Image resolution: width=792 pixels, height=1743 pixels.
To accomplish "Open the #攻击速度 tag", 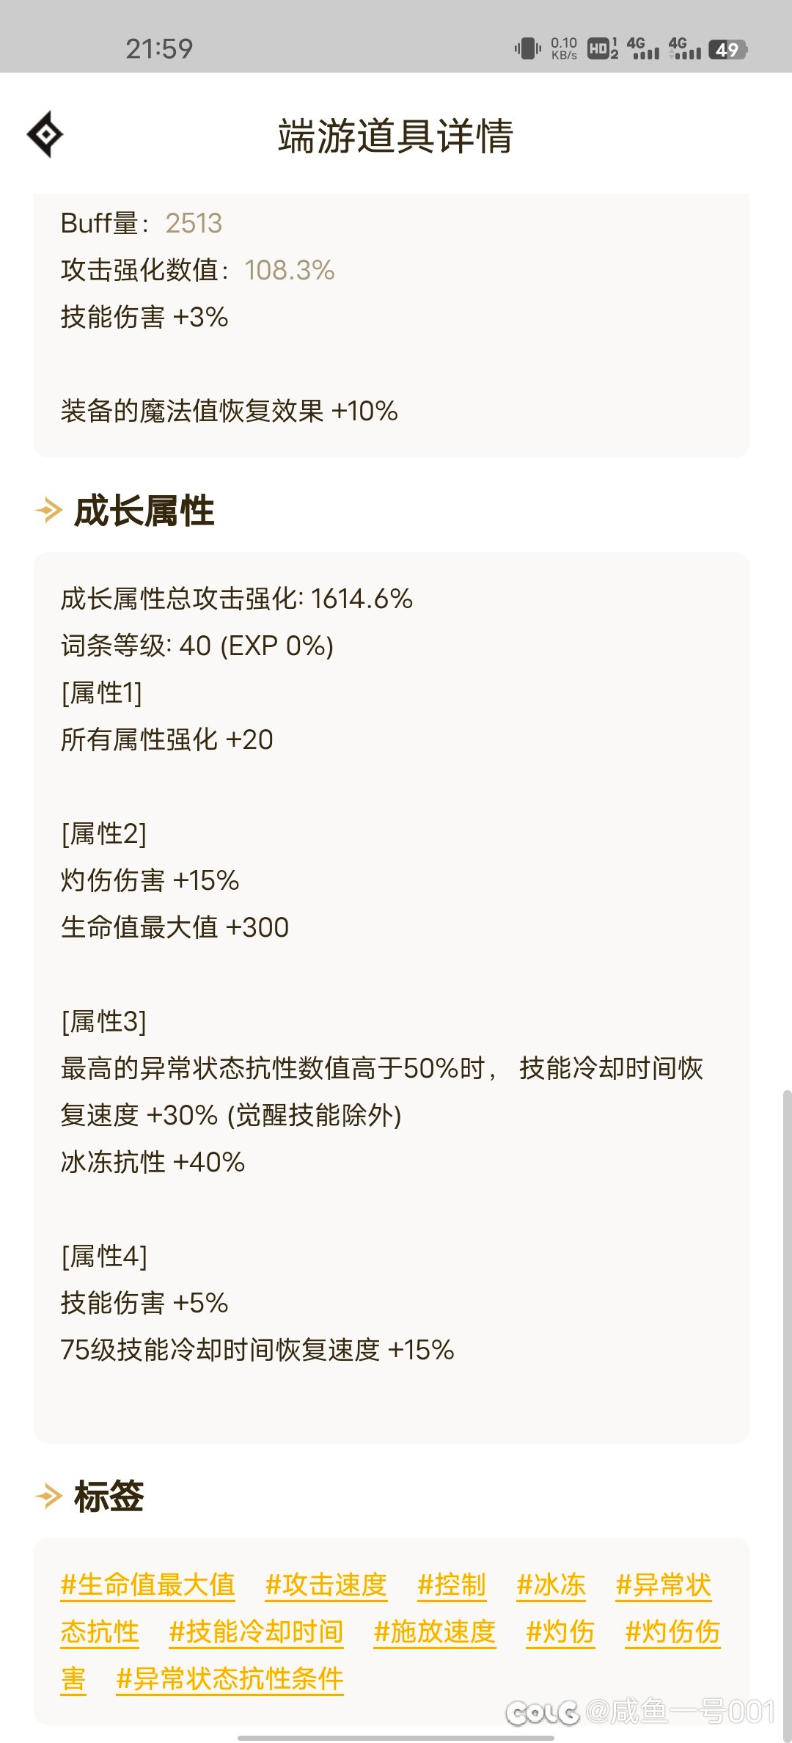I will pyautogui.click(x=326, y=1585).
